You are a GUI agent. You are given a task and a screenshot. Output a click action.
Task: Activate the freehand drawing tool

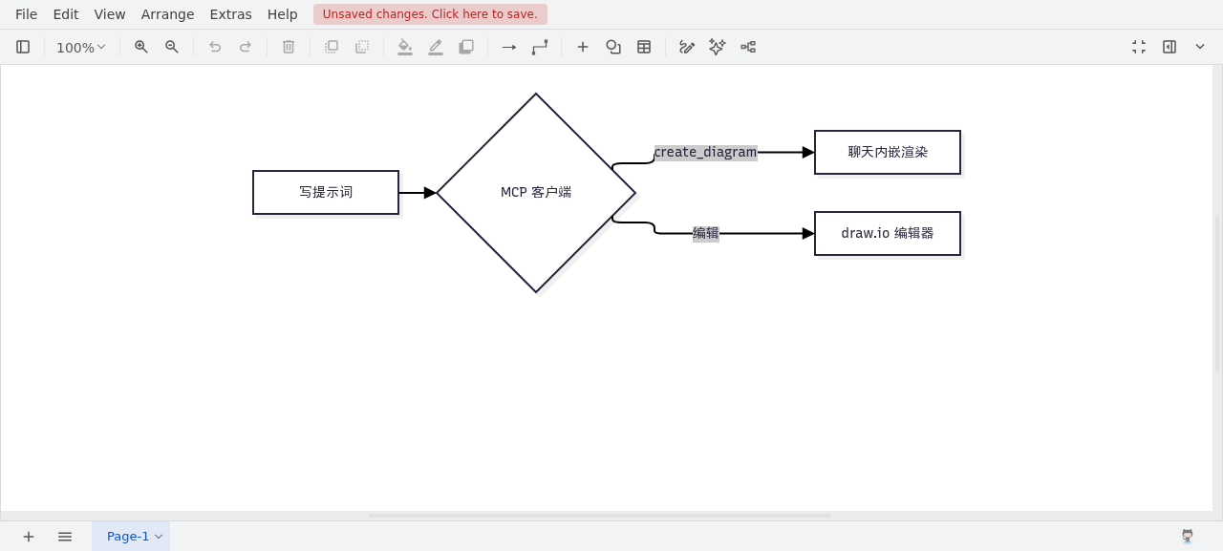[x=687, y=47]
